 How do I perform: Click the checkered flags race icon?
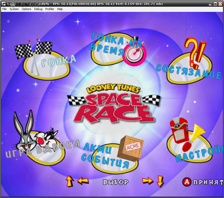pyautogui.click(x=33, y=56)
